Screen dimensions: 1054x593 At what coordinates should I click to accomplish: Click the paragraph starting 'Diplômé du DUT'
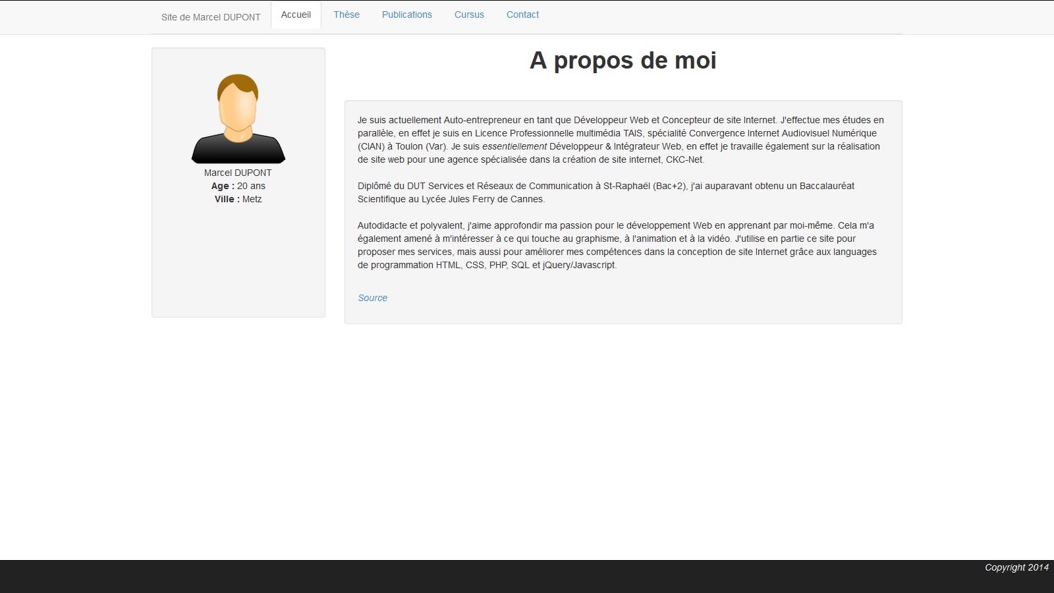pos(605,192)
